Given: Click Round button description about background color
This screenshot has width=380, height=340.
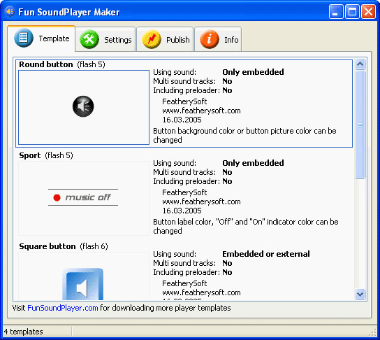Looking at the screenshot, I should (244, 136).
